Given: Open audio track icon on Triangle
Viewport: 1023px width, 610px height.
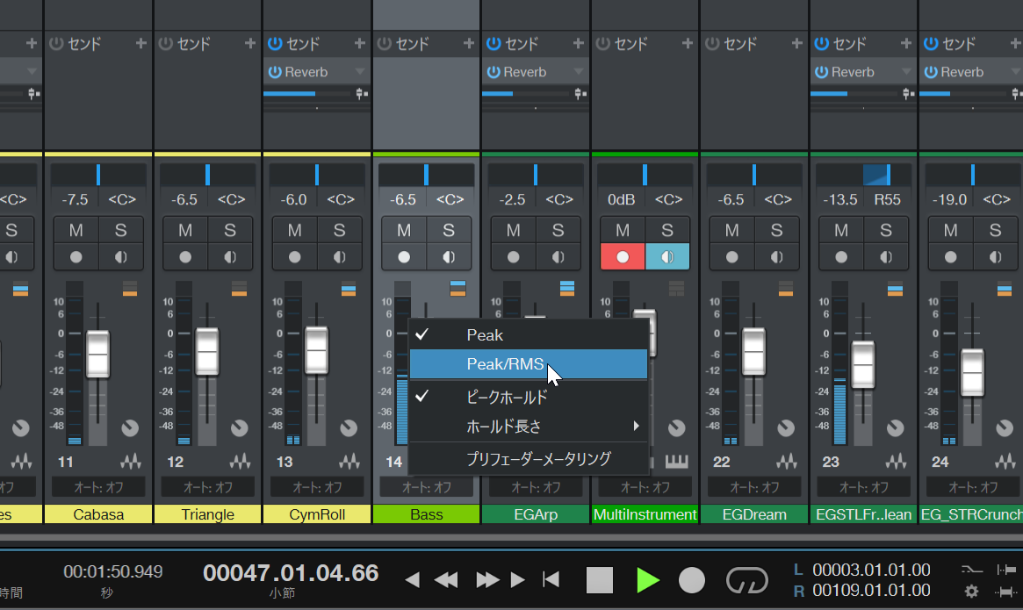Looking at the screenshot, I should click(240, 462).
